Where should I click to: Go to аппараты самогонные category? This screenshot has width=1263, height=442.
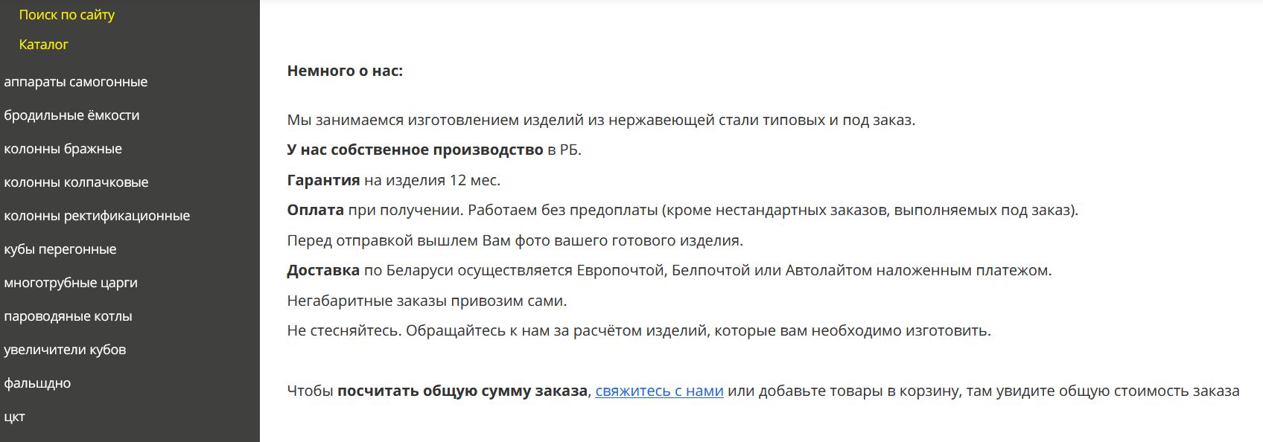click(76, 82)
